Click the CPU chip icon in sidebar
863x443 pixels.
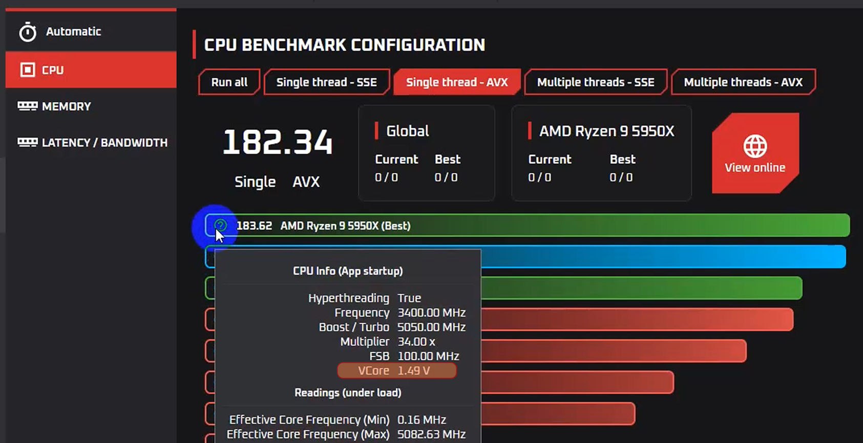point(27,70)
